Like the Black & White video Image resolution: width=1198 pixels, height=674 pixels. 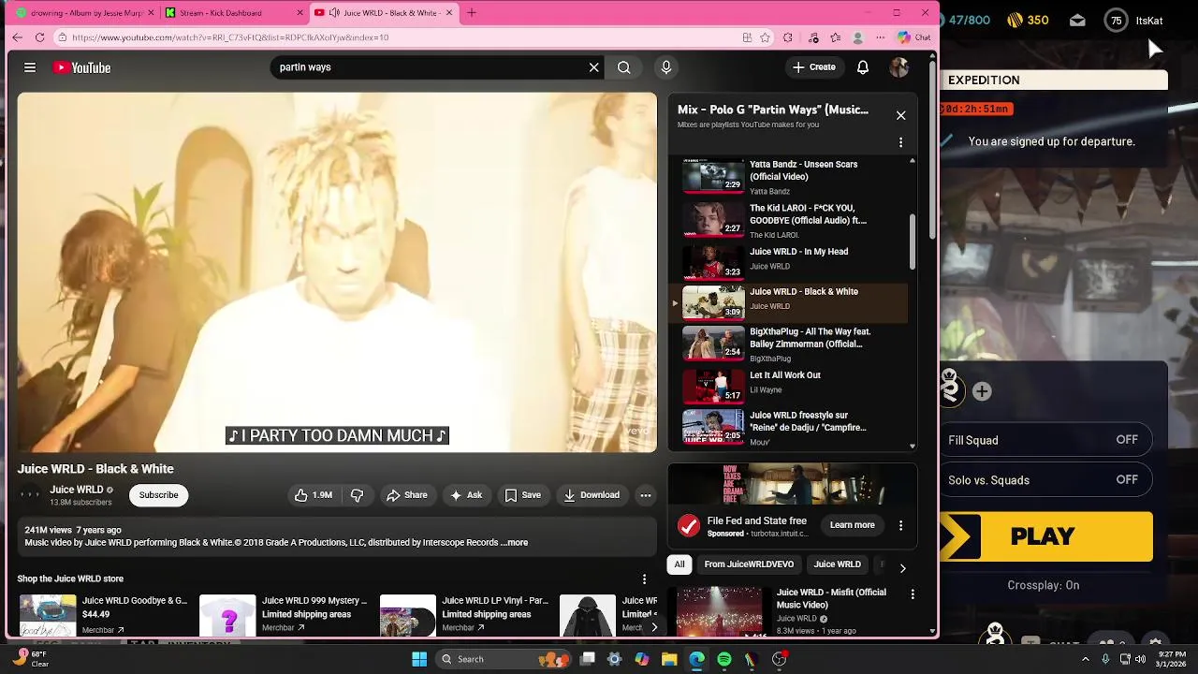tap(314, 495)
